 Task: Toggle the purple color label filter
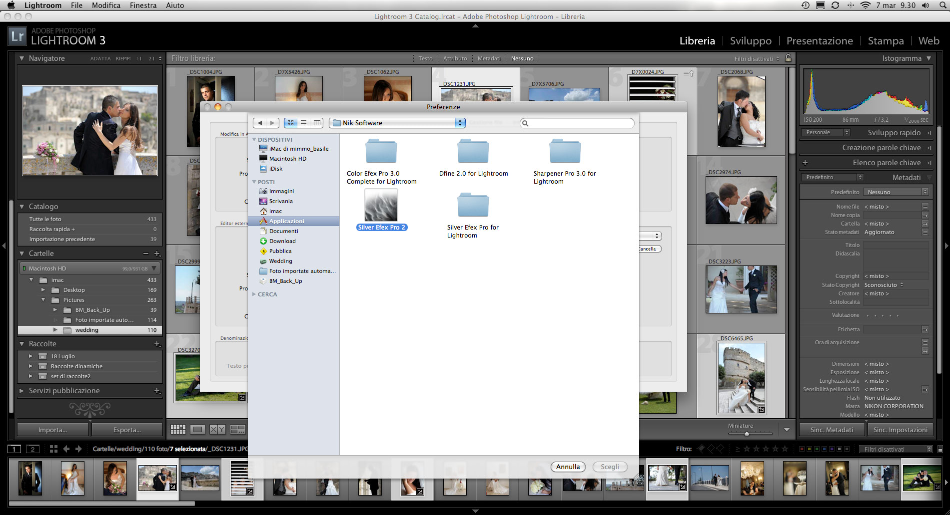[832, 449]
